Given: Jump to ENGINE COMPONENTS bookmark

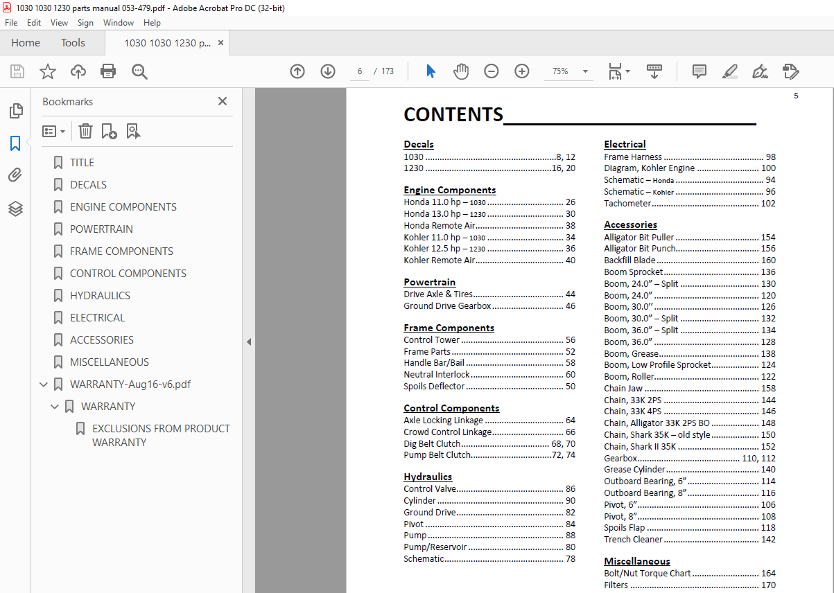Looking at the screenshot, I should point(123,206).
